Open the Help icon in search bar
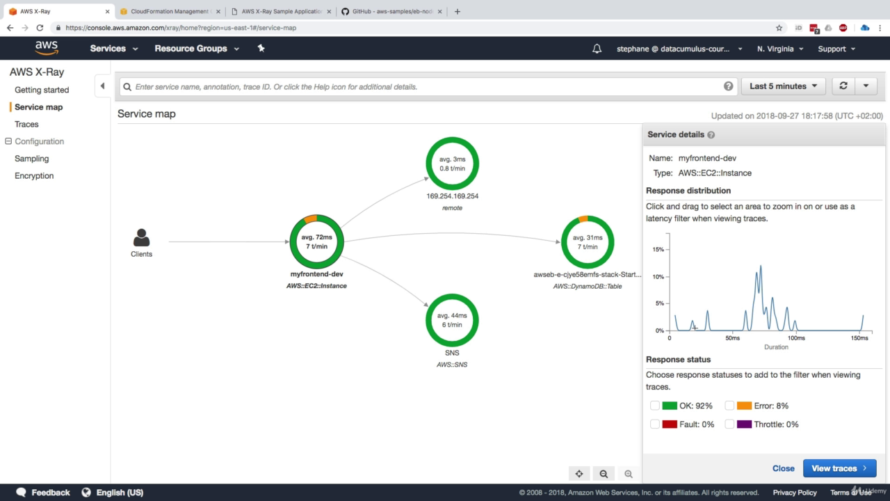 728,86
